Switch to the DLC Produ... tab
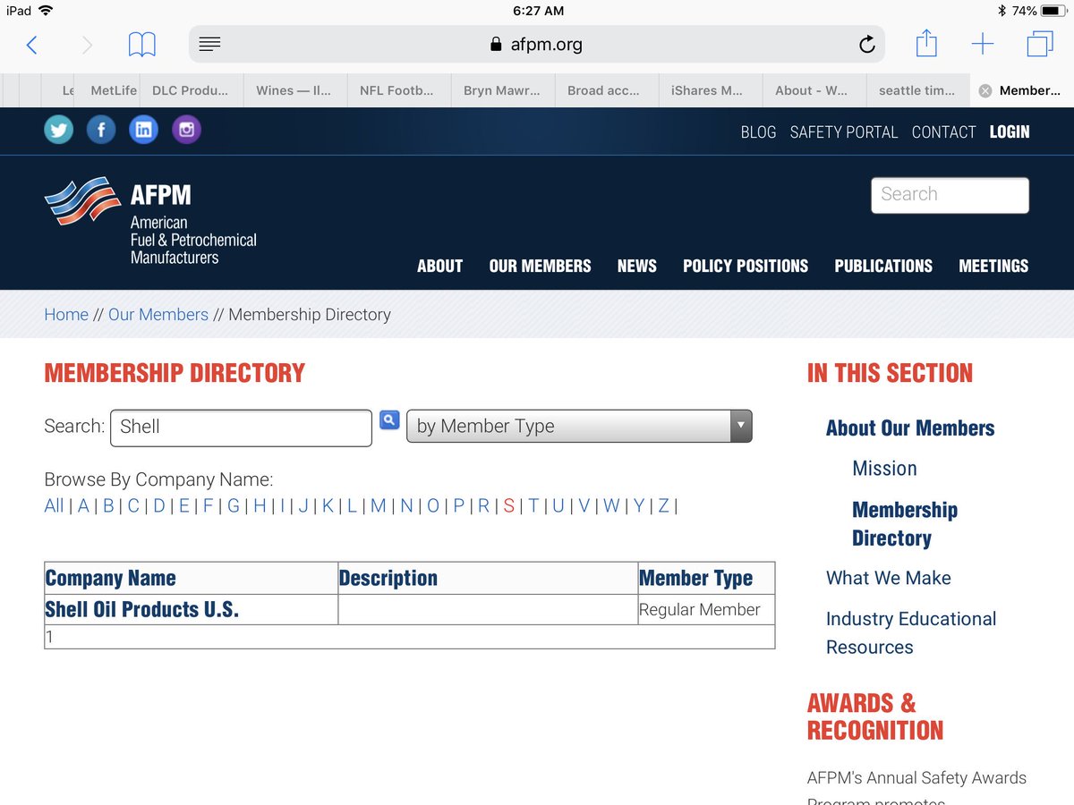This screenshot has width=1074, height=805. 190,90
